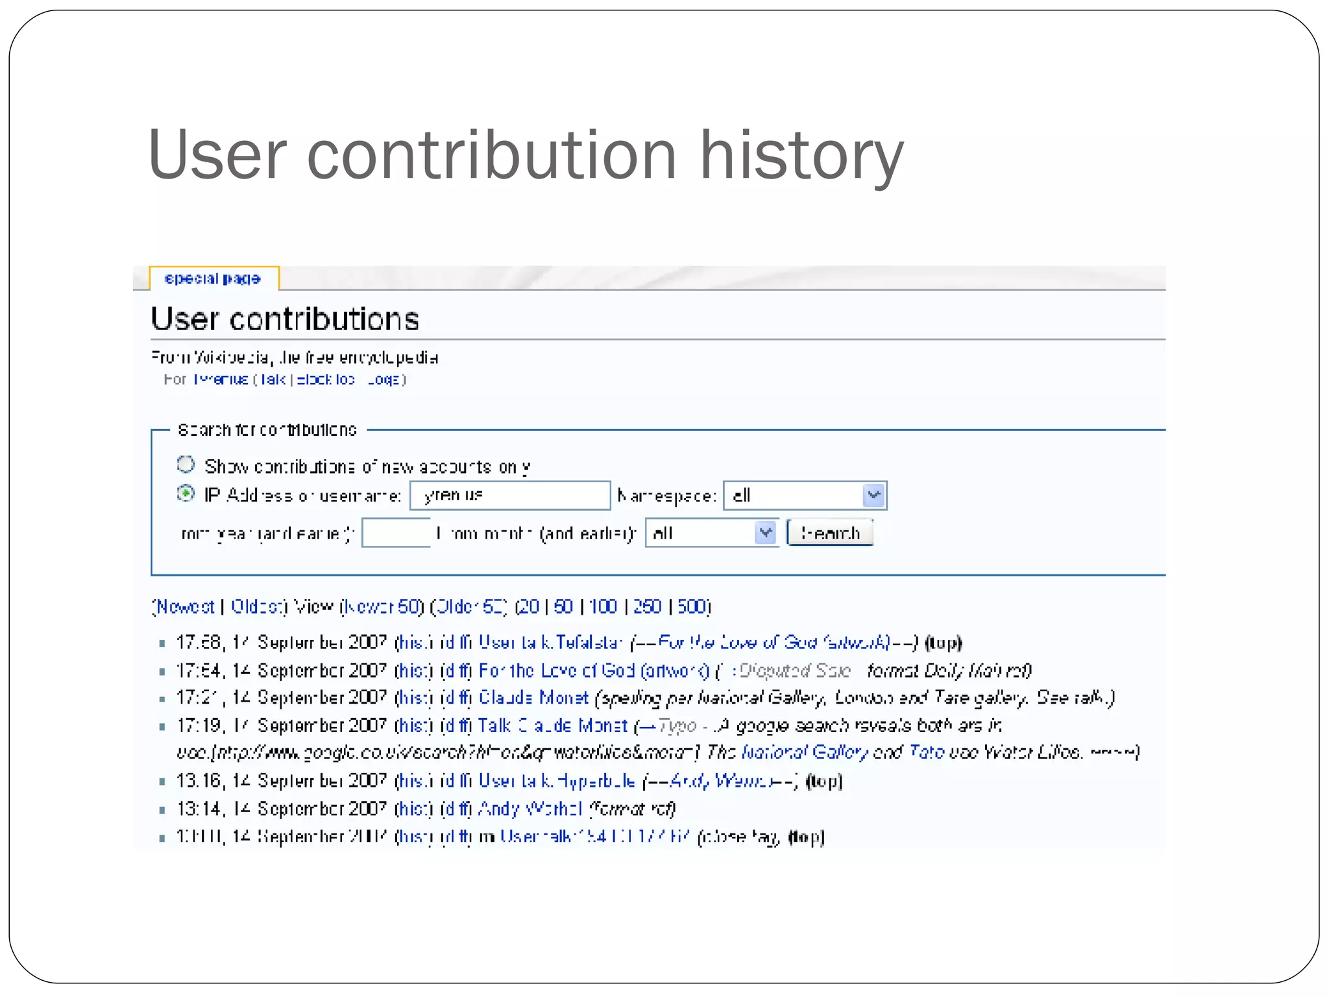
Task: Show 500 results per page
Action: click(x=692, y=606)
